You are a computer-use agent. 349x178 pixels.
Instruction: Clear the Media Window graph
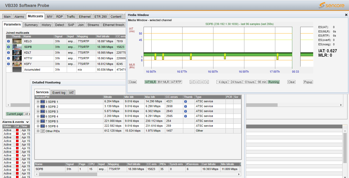click(292, 82)
